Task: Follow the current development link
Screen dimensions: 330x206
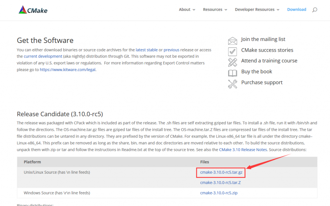Action: pyautogui.click(x=43, y=56)
